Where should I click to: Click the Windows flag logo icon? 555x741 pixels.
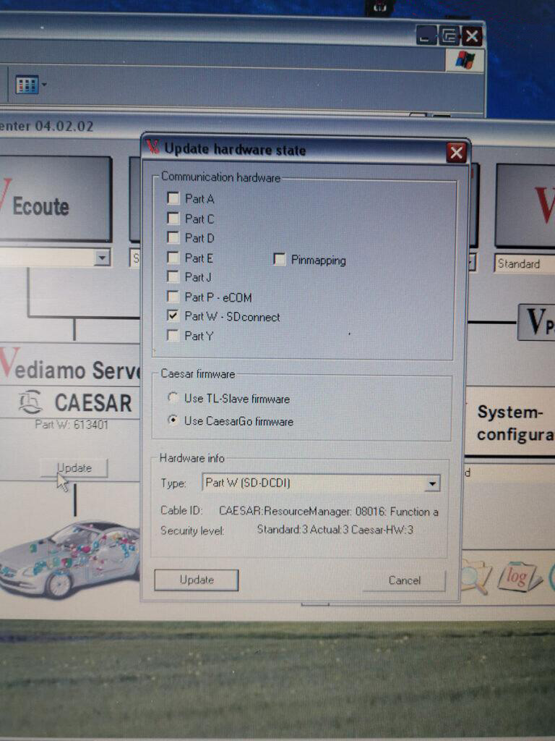click(x=465, y=60)
